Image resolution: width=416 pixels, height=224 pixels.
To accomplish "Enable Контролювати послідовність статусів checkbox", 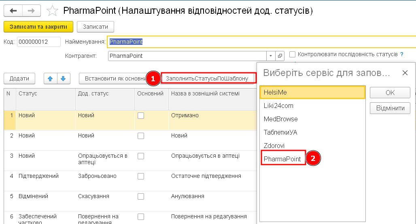I will (x=292, y=54).
